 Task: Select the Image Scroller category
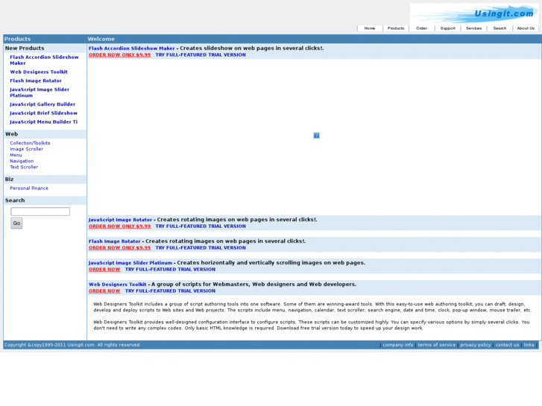(26, 149)
